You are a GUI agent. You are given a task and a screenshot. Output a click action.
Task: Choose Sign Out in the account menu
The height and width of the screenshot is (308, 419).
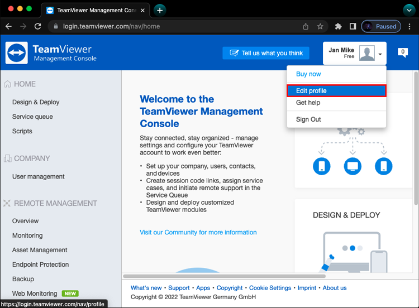click(308, 119)
